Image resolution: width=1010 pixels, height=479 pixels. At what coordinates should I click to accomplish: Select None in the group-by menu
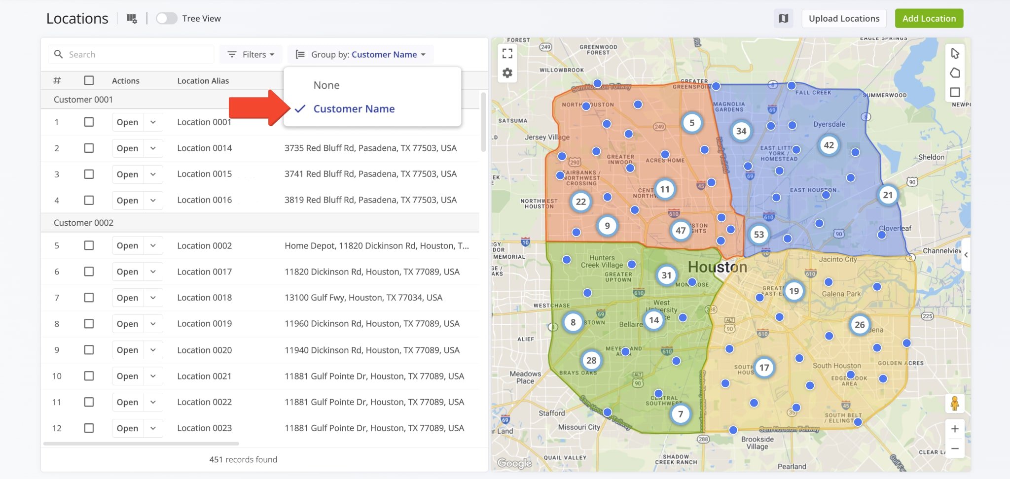tap(326, 85)
